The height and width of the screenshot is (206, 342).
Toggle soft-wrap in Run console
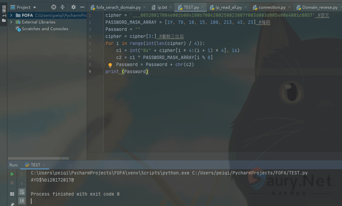pyautogui.click(x=22, y=192)
